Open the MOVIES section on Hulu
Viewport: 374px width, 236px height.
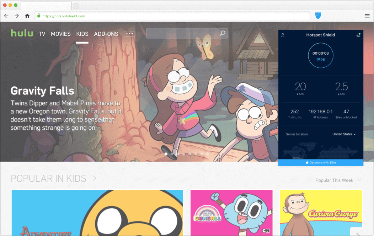pos(60,34)
